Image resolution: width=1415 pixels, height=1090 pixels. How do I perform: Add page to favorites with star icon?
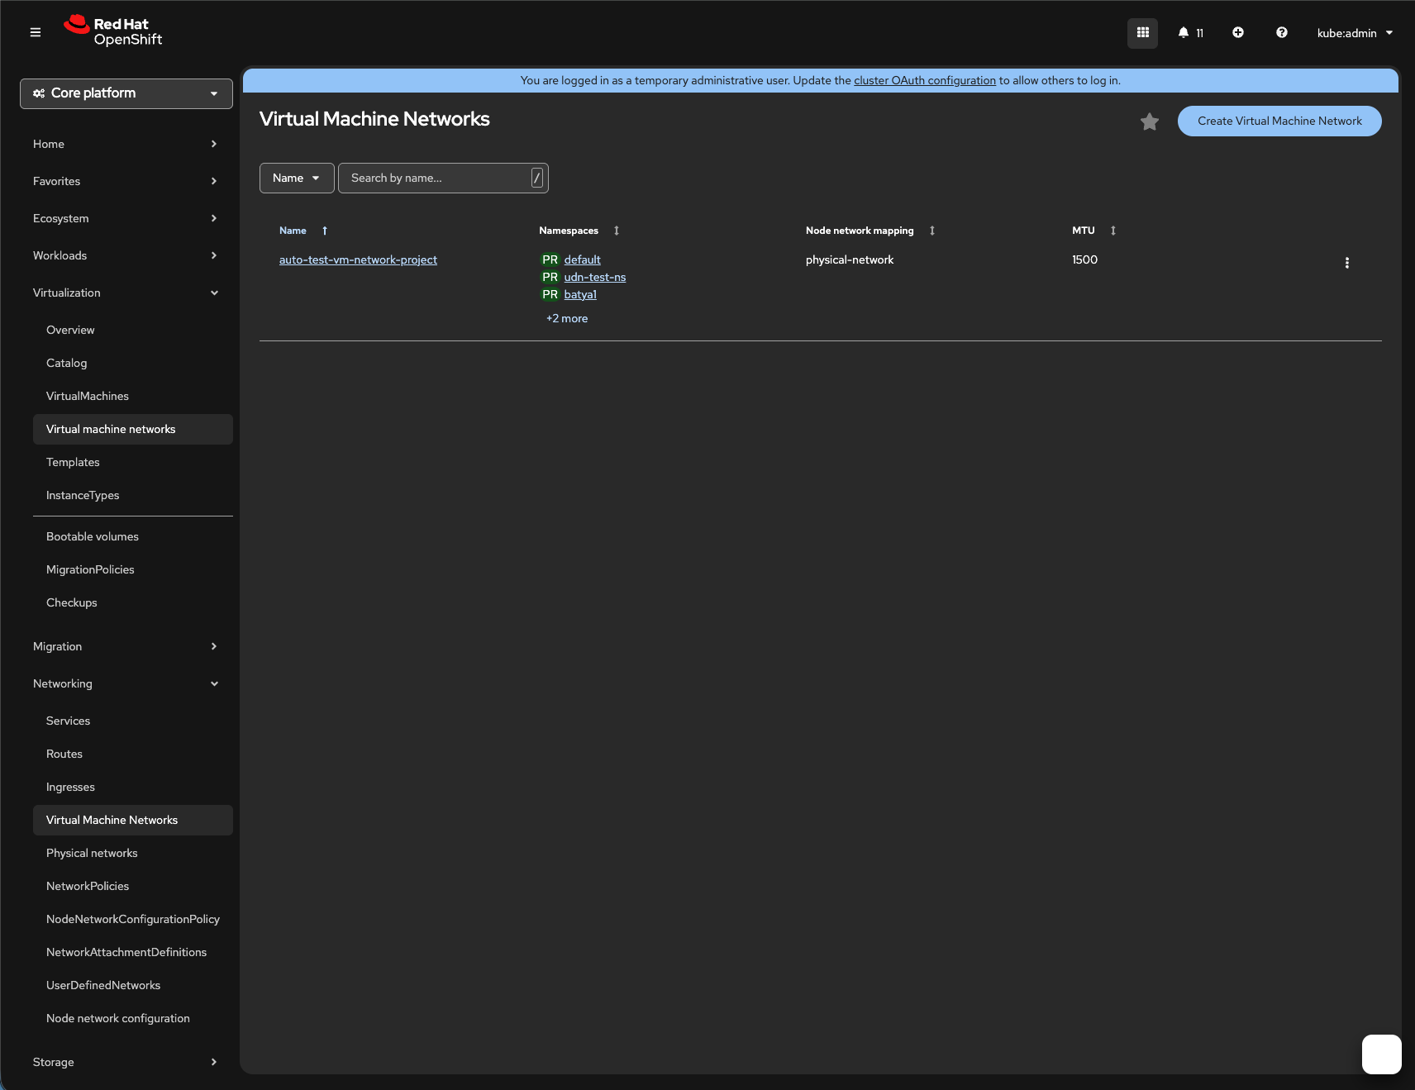[1149, 122]
